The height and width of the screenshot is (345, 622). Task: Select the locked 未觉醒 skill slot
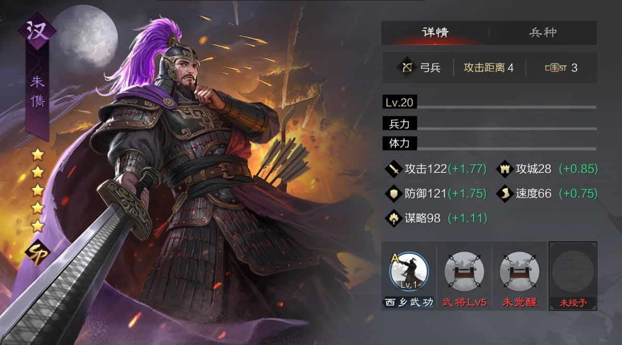519,272
